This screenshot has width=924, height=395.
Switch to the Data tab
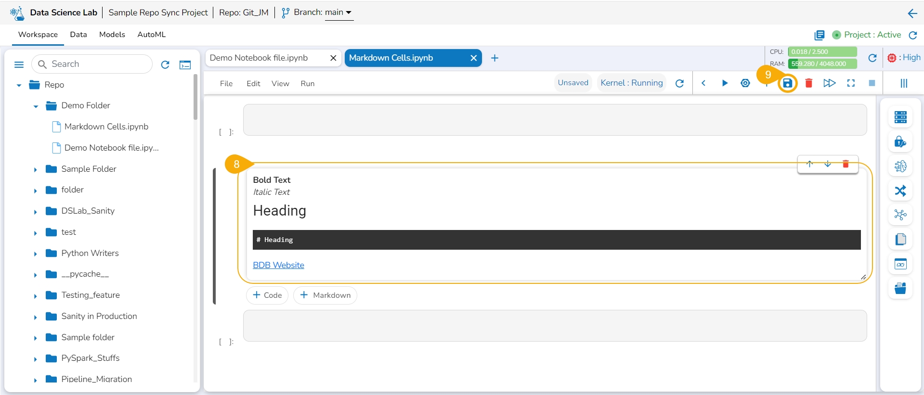coord(78,35)
